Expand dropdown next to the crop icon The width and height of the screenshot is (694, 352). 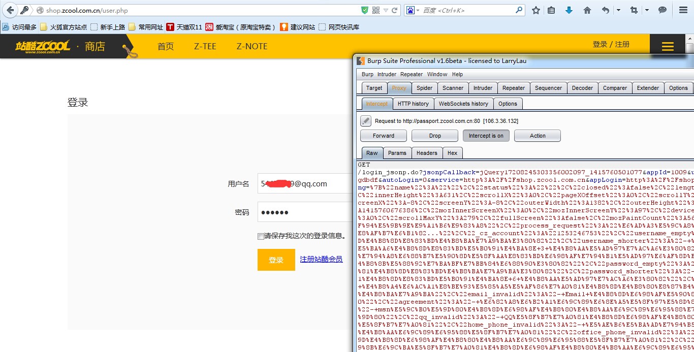[x=647, y=10]
